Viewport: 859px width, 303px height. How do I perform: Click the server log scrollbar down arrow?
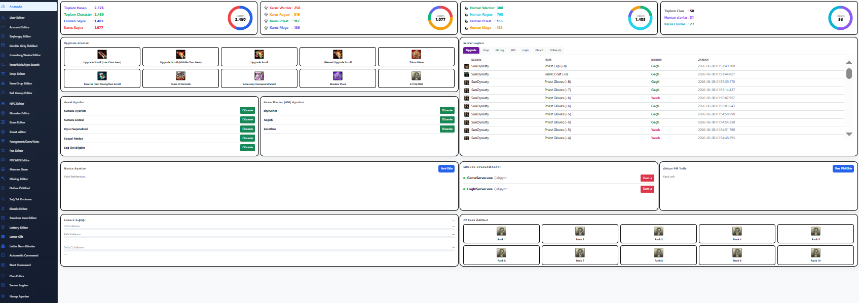tap(849, 134)
